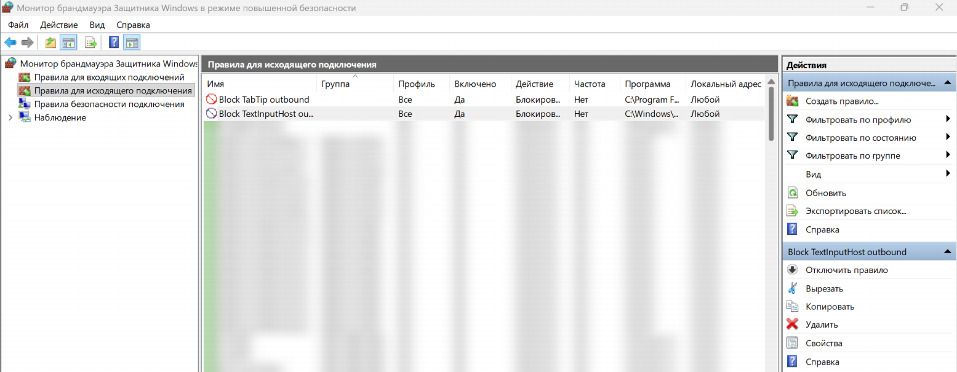
Task: Click Вырезать scissors action
Action: pos(824,288)
